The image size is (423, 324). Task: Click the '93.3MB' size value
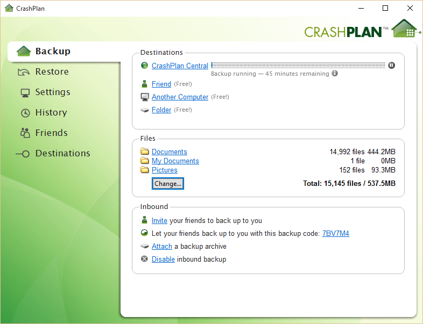click(383, 170)
